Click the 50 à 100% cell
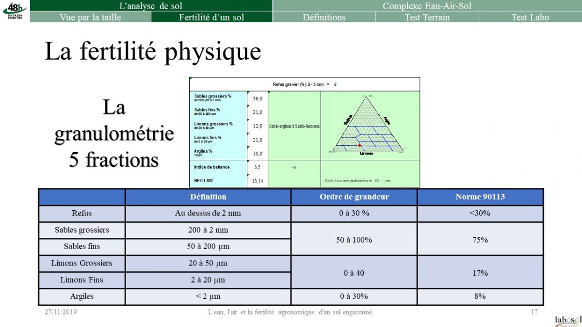This screenshot has height=327, width=582. tap(354, 240)
